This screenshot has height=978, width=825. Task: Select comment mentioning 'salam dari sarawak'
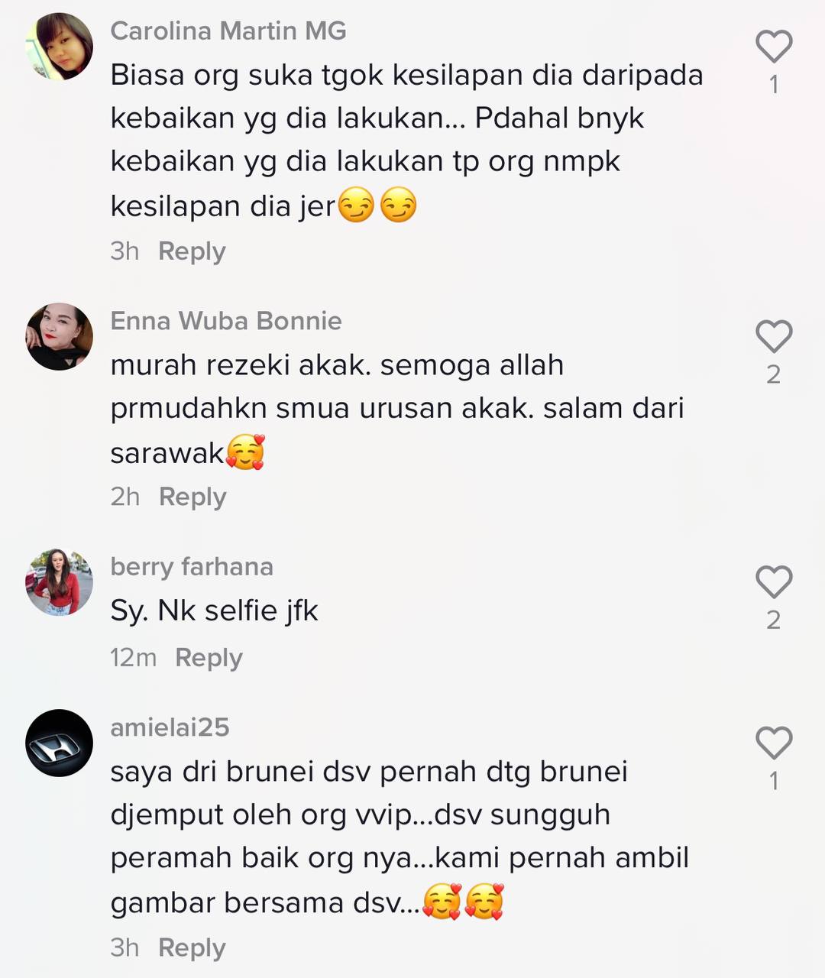397,409
